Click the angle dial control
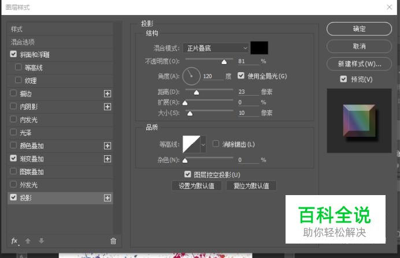Screen dimensions: 400x258 (x=191, y=76)
